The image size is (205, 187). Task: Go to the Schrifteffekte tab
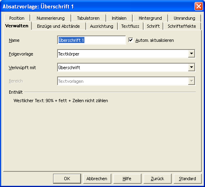(182, 26)
